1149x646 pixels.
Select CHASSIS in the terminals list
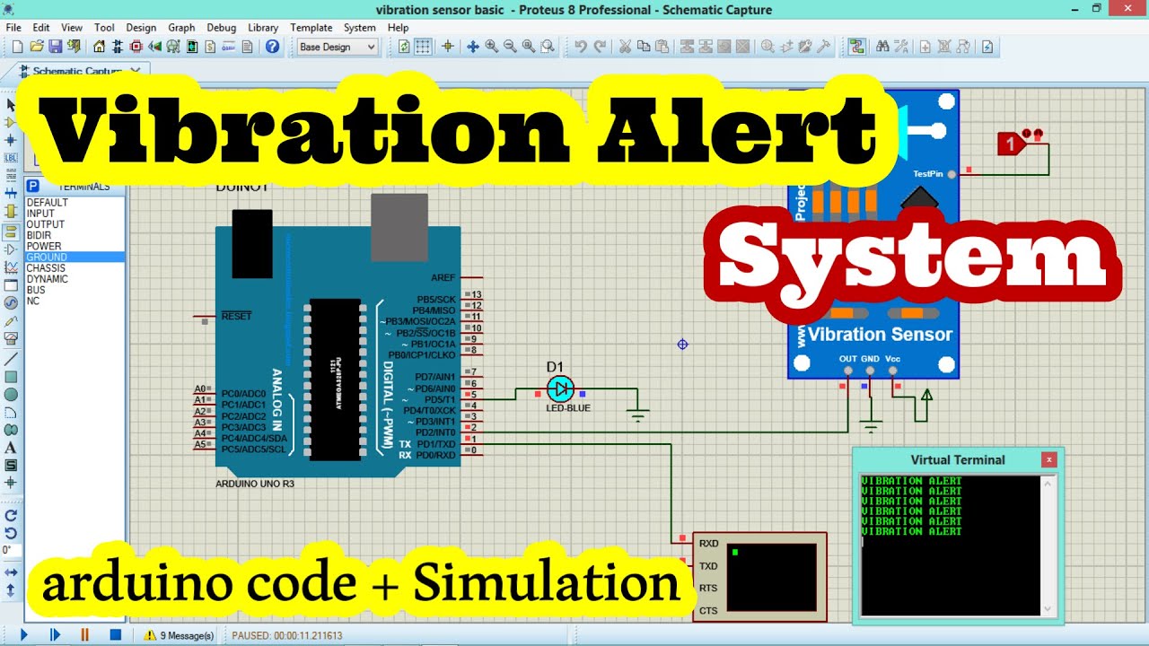pyautogui.click(x=75, y=268)
